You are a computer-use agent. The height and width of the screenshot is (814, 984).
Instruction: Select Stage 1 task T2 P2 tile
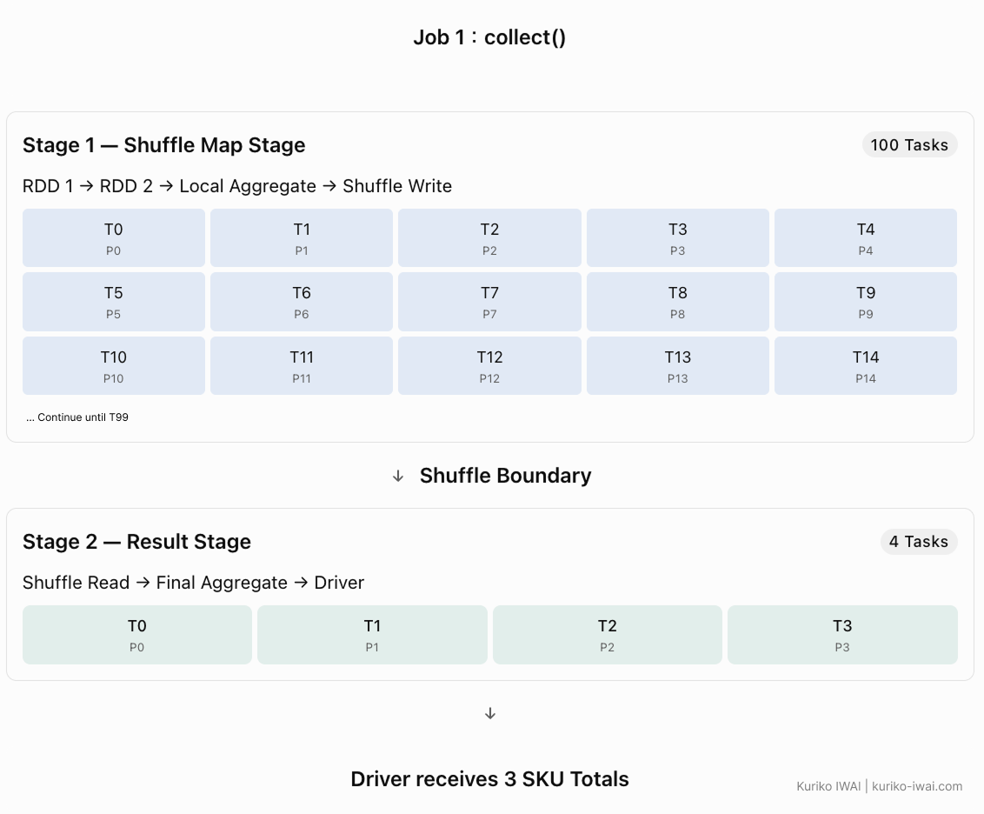(x=489, y=238)
